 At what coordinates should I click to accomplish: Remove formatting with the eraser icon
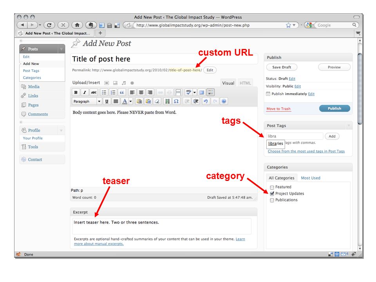pyautogui.click(x=157, y=101)
